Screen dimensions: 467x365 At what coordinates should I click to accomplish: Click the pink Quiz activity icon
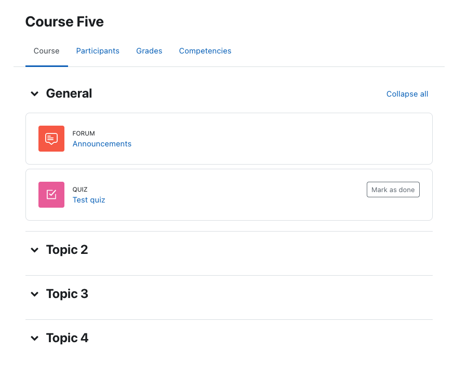pyautogui.click(x=51, y=195)
